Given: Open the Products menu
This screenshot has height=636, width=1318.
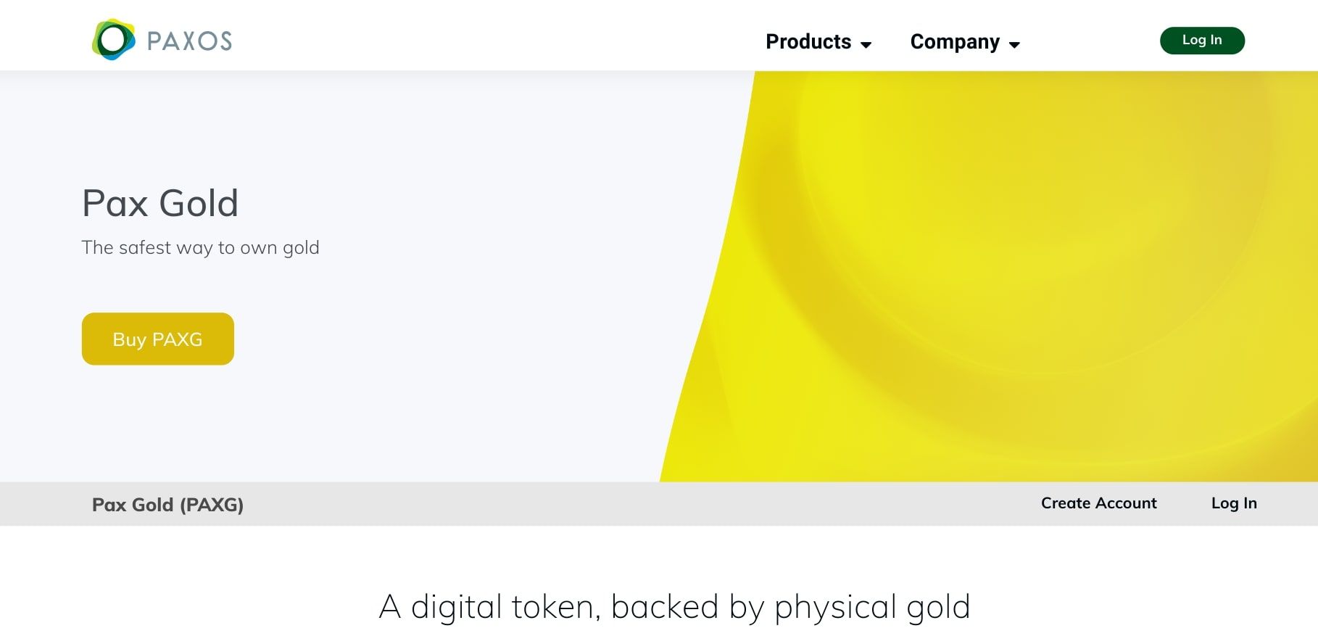Looking at the screenshot, I should pos(808,42).
